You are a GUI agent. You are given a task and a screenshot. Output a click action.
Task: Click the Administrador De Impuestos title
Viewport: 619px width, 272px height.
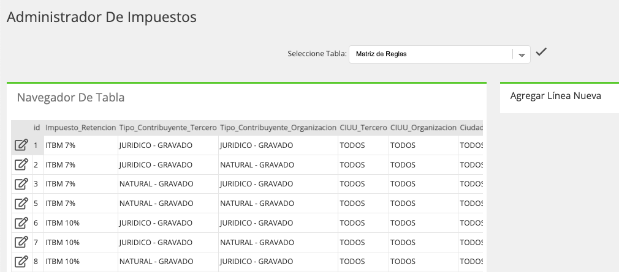(102, 17)
